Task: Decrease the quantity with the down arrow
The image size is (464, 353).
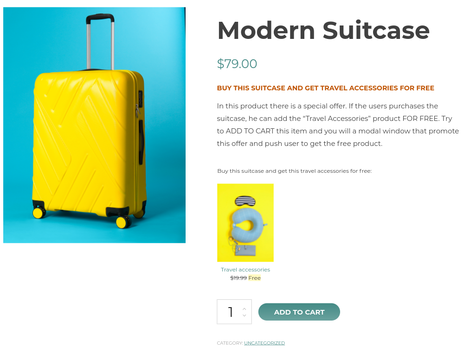Action: point(245,315)
